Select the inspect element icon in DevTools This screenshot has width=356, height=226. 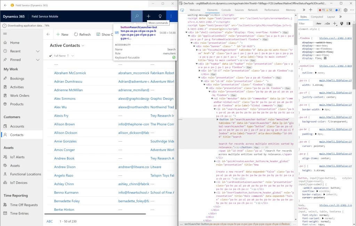click(183, 11)
